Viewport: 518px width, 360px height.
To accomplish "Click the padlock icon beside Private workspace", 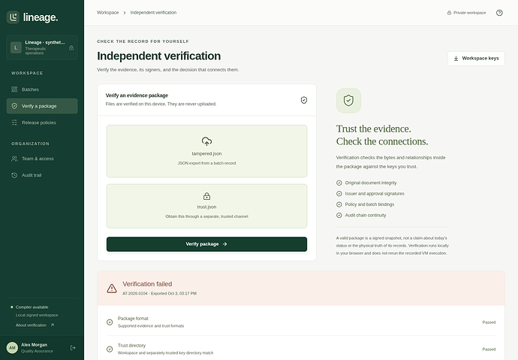I will pos(449,13).
